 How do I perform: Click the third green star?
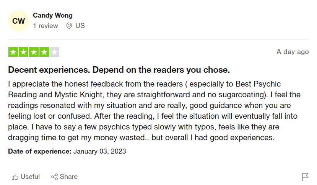34,52
